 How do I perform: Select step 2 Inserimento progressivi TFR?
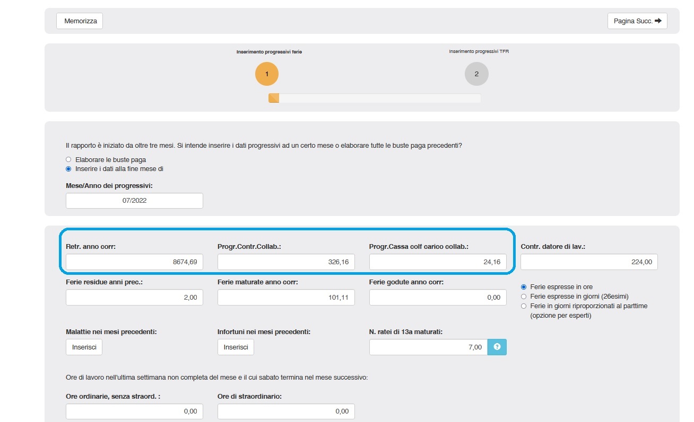click(x=476, y=74)
